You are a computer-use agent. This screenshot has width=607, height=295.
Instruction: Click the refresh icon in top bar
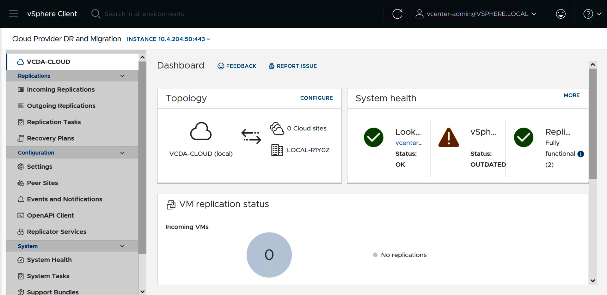pos(397,14)
